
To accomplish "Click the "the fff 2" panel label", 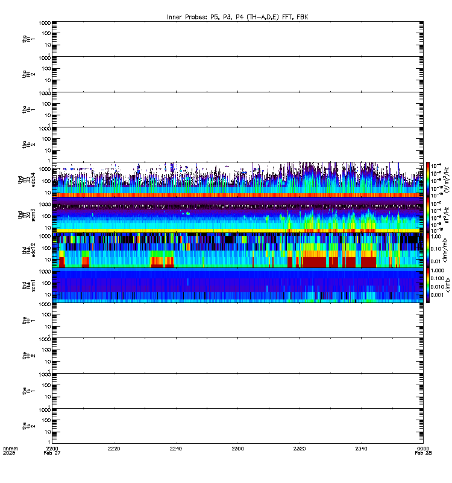I will pos(29,356).
